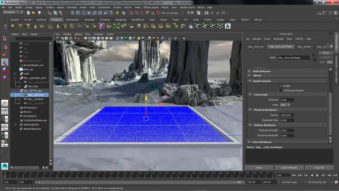Viewport: 339px width, 191px height.
Task: Activate the Lasso select tool
Action: pos(5,47)
